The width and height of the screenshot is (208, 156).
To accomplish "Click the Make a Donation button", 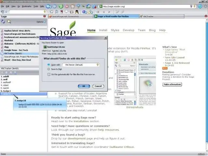I will [x=172, y=84].
